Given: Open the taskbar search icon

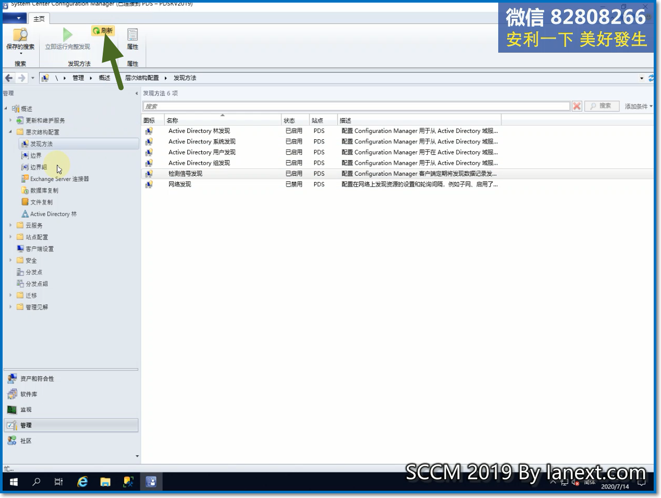Looking at the screenshot, I should (x=36, y=482).
